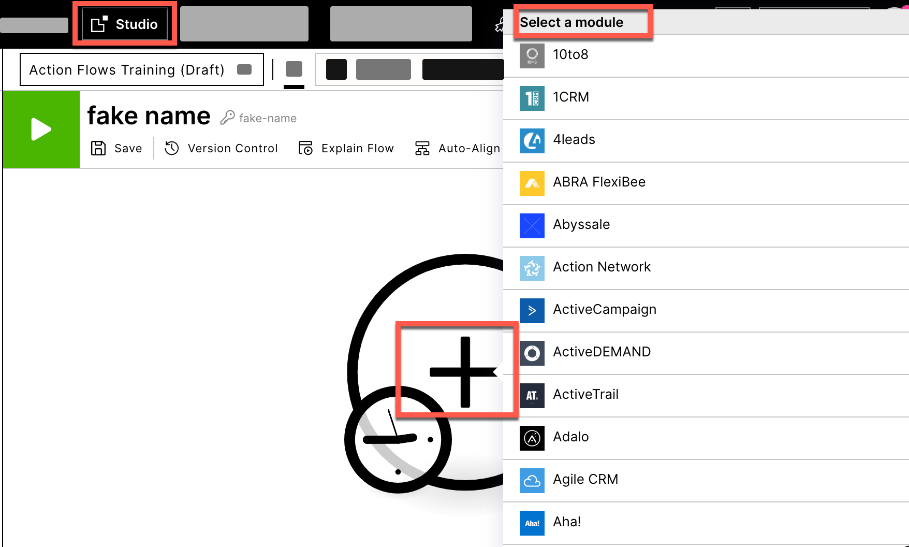Click the Abyssale blue icon
The image size is (909, 547).
[x=532, y=226]
